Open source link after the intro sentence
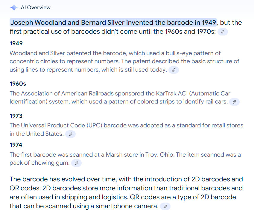 (x=223, y=32)
